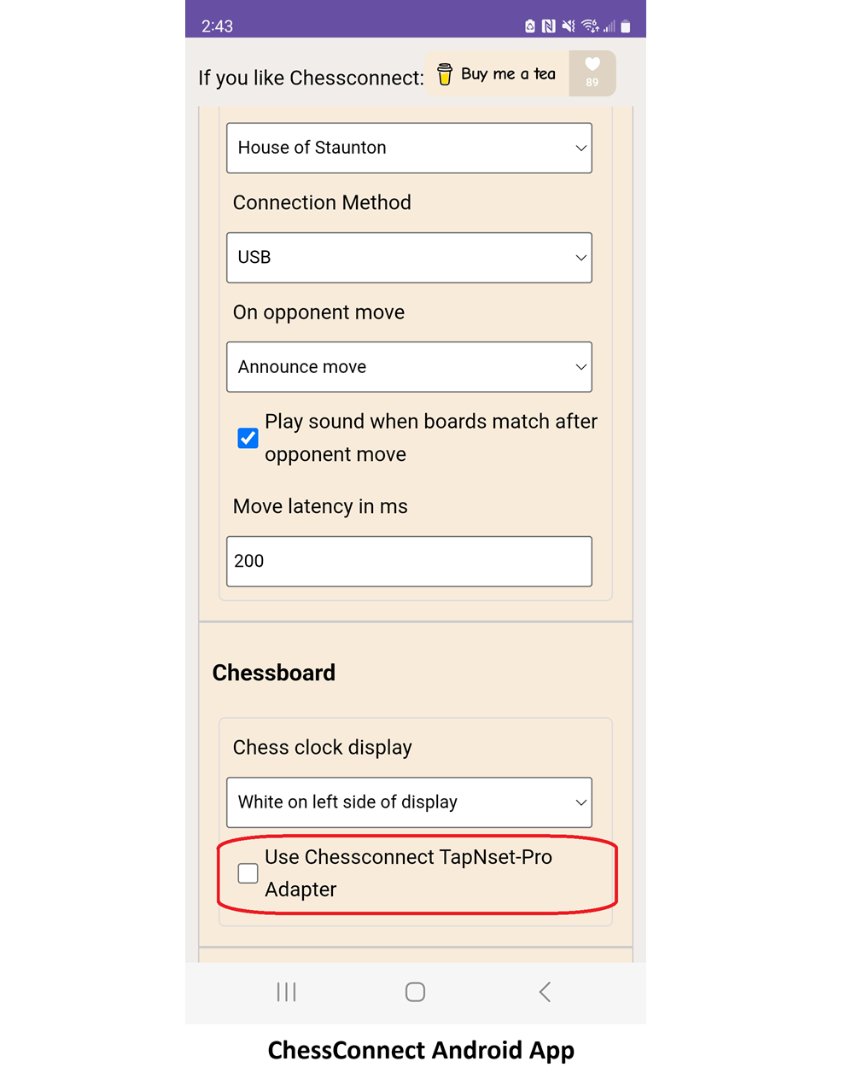
Task: Open the House of Staunton dropdown
Action: coord(409,148)
